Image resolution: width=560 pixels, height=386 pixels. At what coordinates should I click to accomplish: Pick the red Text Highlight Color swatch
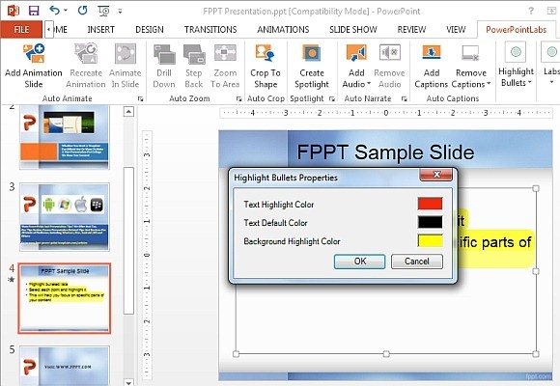[430, 204]
